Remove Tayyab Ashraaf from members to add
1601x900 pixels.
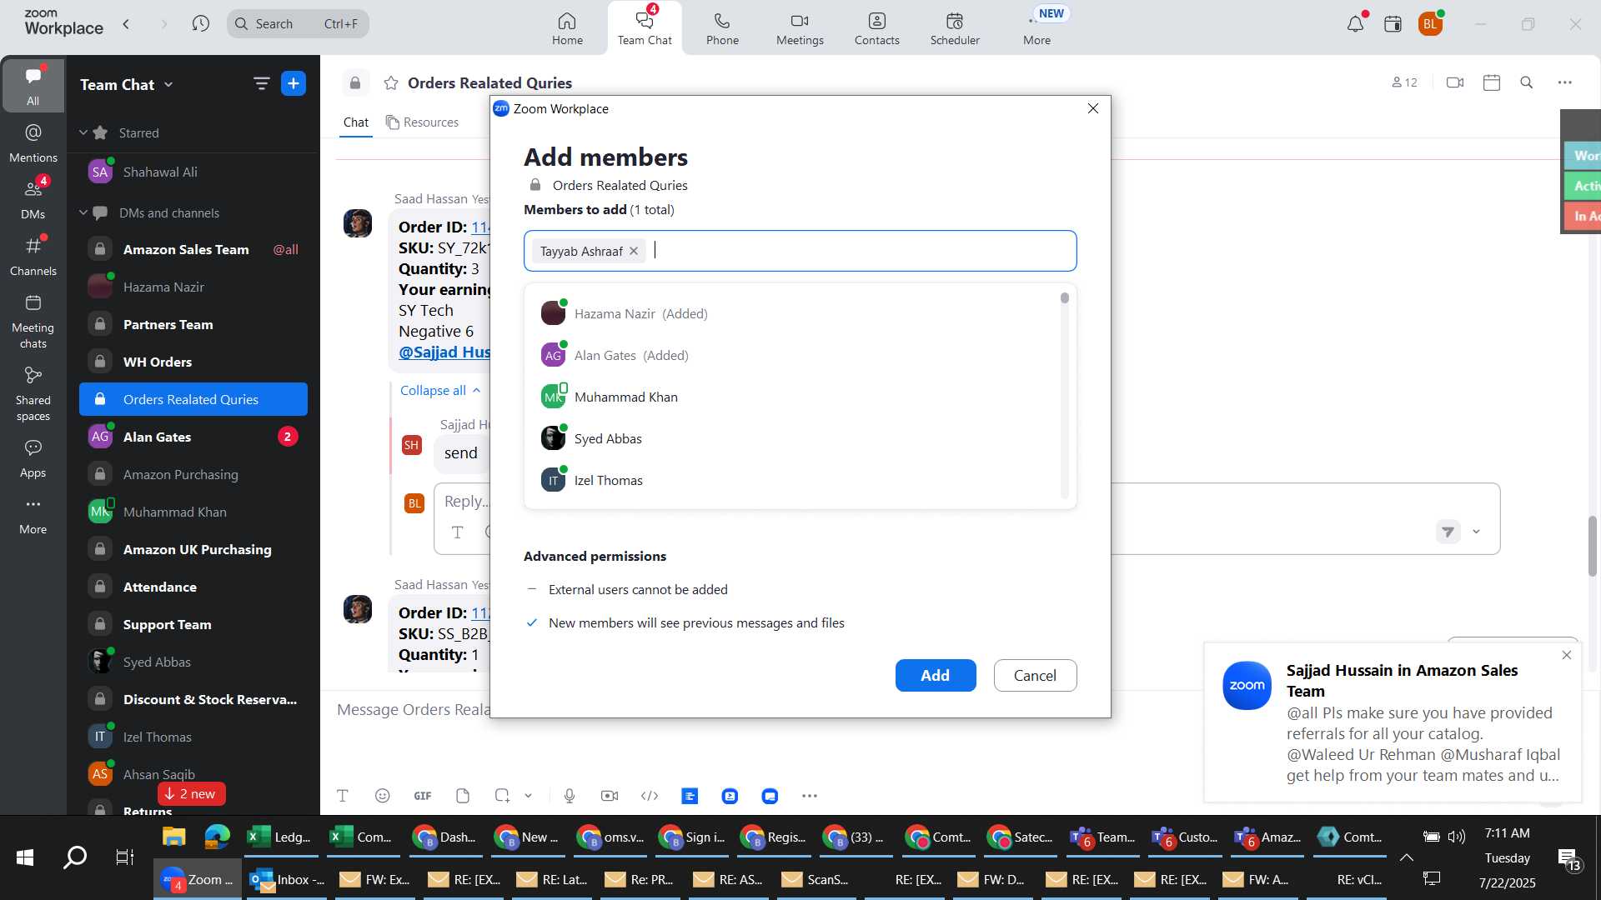tap(634, 251)
